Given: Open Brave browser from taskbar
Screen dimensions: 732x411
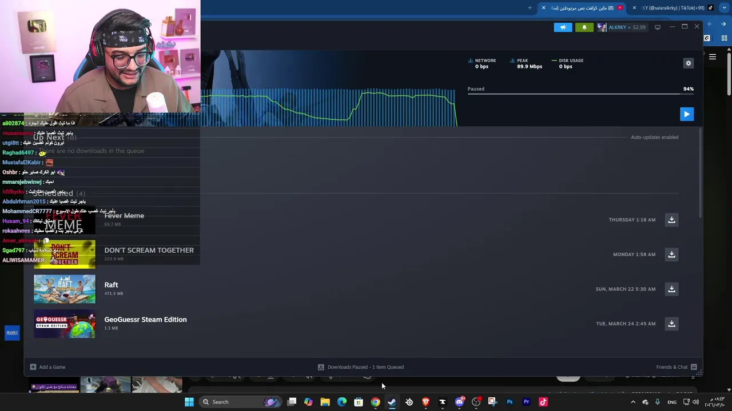Looking at the screenshot, I should (x=425, y=402).
